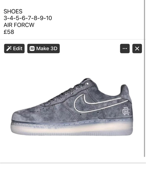Click the white area below the sneaker
The width and height of the screenshot is (146, 169).
[72, 149]
